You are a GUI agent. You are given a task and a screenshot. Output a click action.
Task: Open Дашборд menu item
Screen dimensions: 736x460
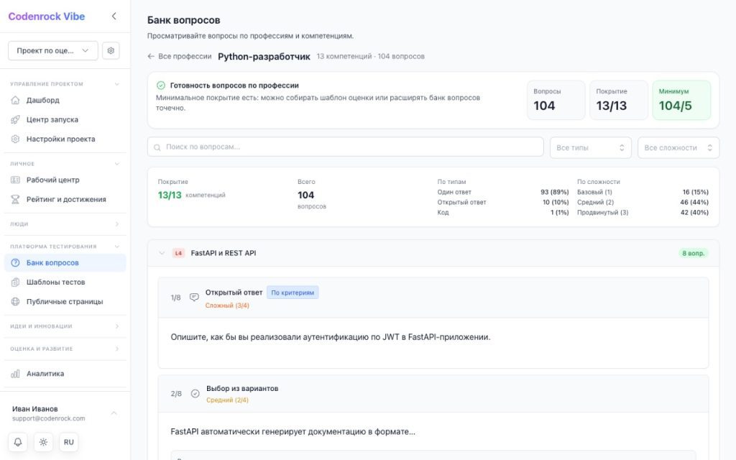tap(65, 100)
